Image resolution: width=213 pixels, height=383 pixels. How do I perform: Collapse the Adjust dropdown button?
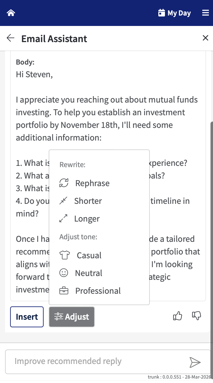[72, 317]
